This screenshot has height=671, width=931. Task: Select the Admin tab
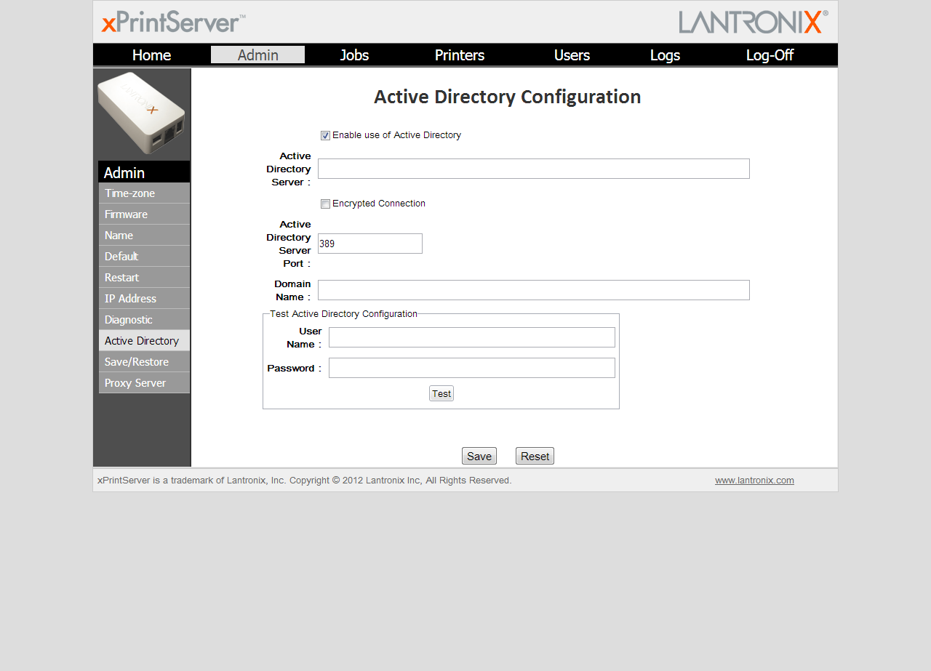[x=257, y=55]
